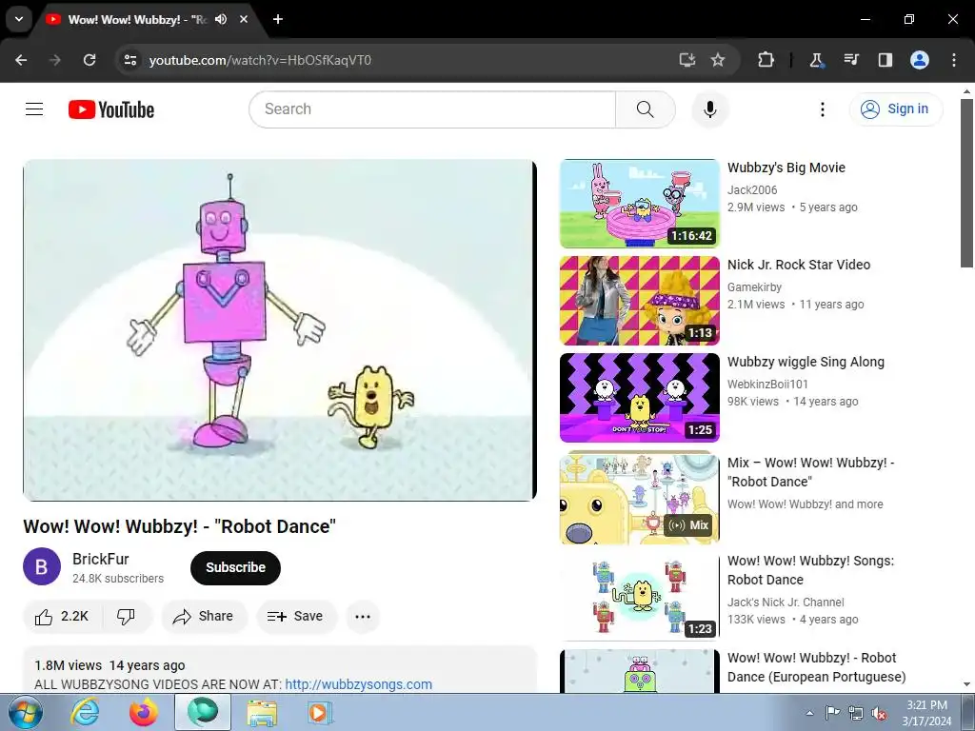
Task: Open more actions ellipsis below video
Action: tap(363, 616)
